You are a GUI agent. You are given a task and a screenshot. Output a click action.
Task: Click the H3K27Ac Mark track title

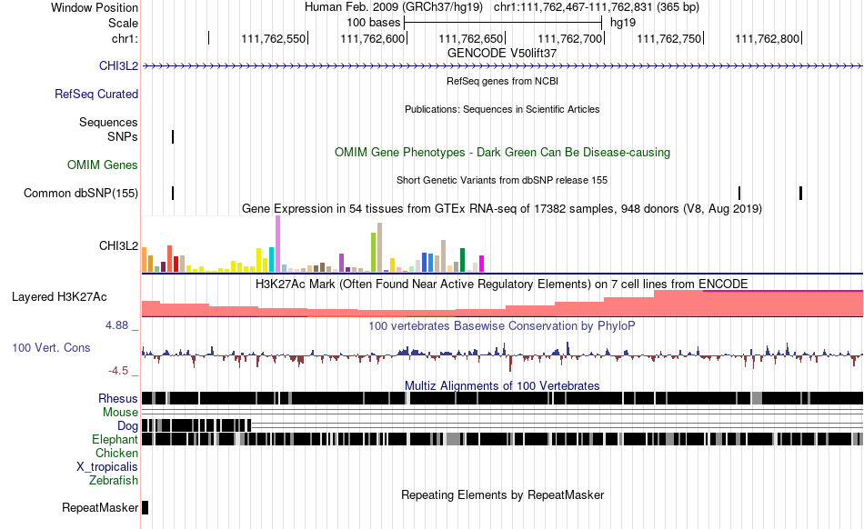click(x=502, y=284)
